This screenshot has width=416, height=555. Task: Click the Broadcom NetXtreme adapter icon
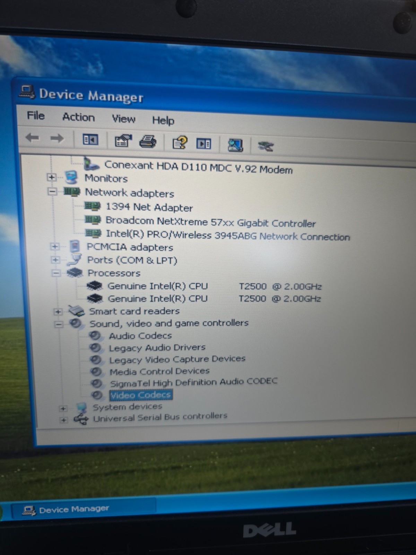(x=93, y=220)
